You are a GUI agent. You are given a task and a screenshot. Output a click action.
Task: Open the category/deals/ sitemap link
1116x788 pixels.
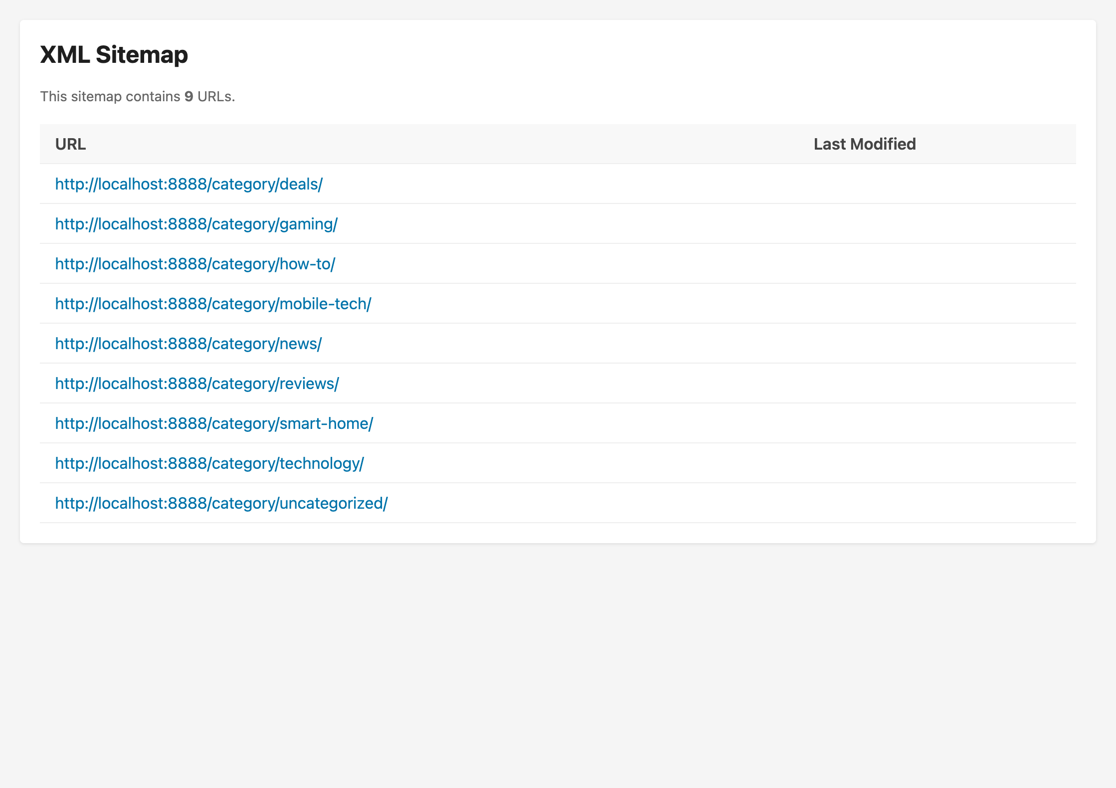(x=188, y=184)
